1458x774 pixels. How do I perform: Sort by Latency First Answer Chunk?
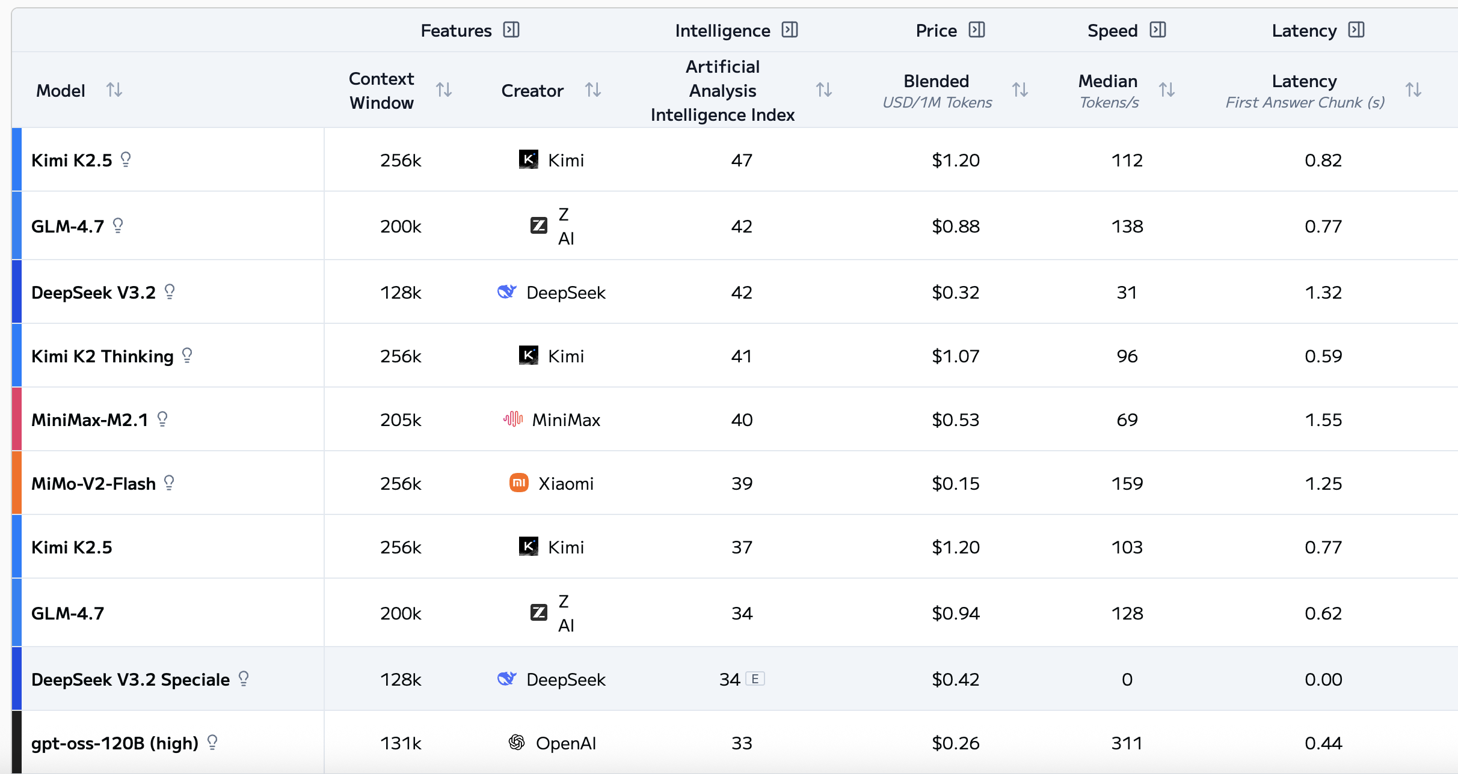tap(1413, 90)
